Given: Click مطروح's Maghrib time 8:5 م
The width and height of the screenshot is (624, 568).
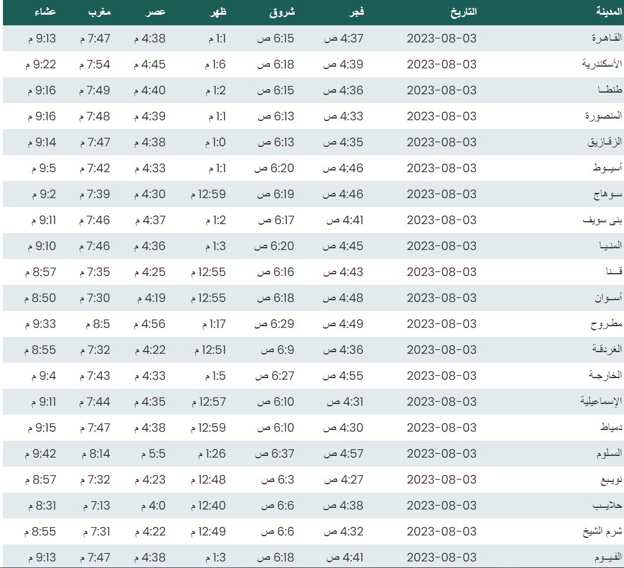Looking at the screenshot, I should point(94,324).
